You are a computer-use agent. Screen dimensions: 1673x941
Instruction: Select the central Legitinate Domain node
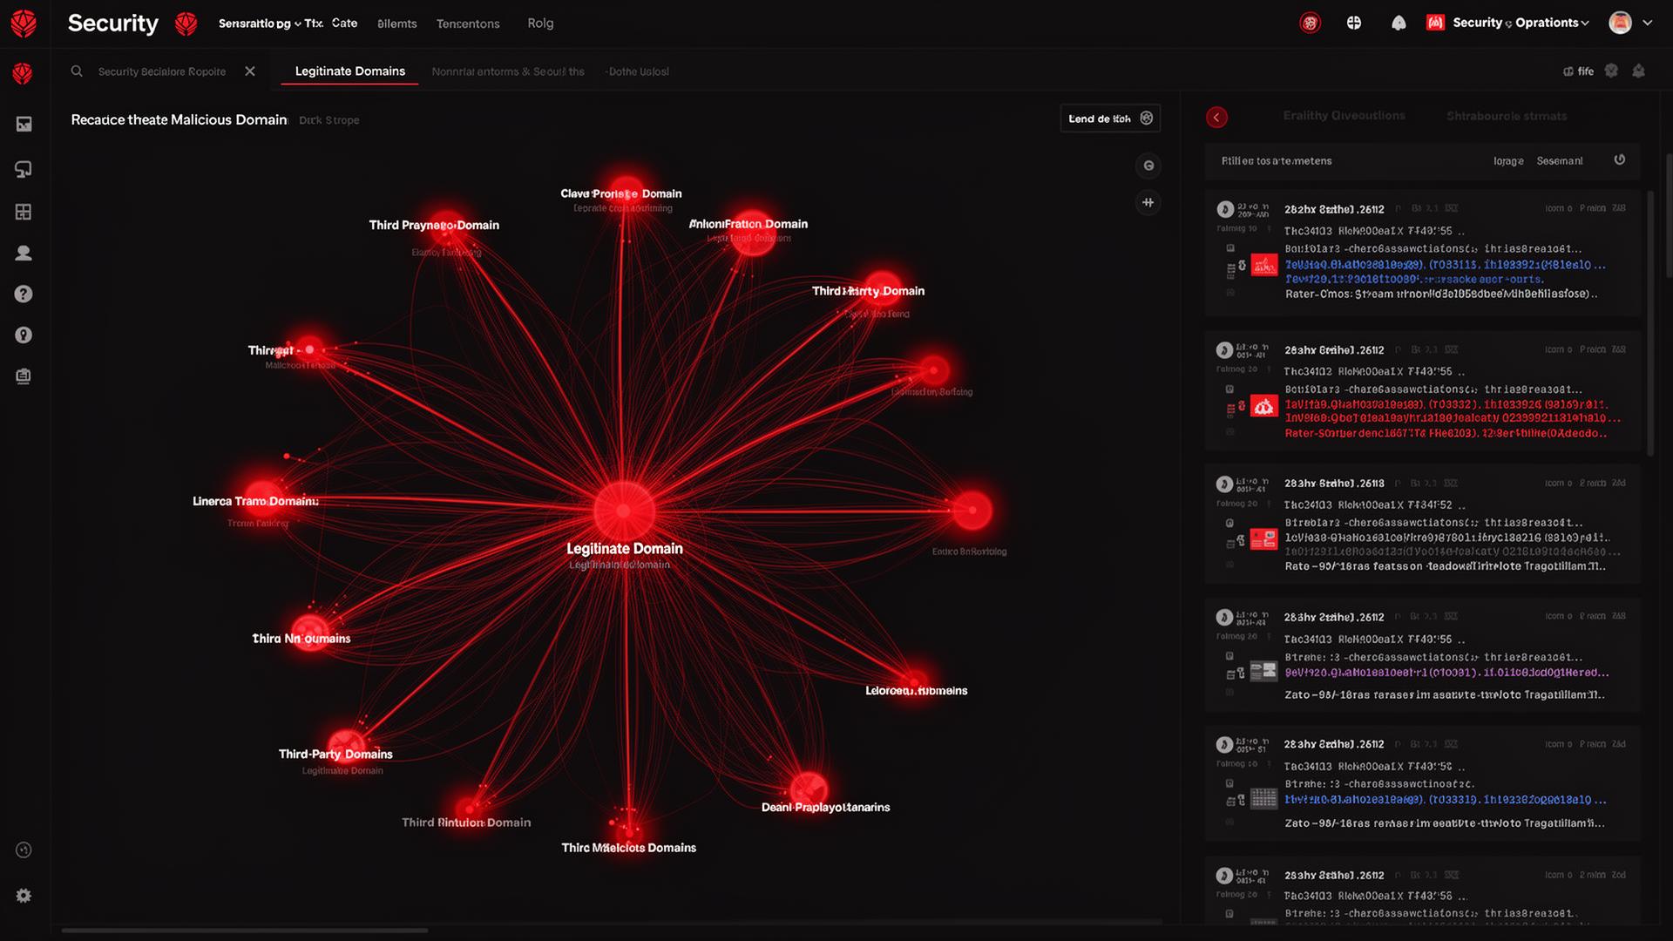coord(624,511)
